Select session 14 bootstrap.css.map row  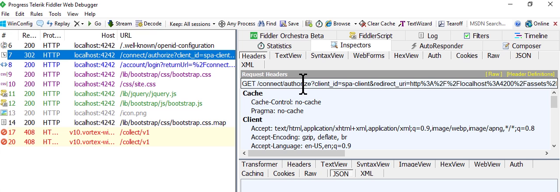[x=118, y=123]
